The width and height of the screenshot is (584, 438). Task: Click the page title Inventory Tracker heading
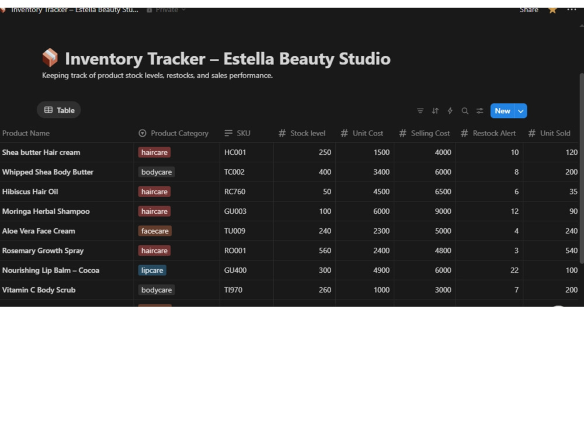228,58
